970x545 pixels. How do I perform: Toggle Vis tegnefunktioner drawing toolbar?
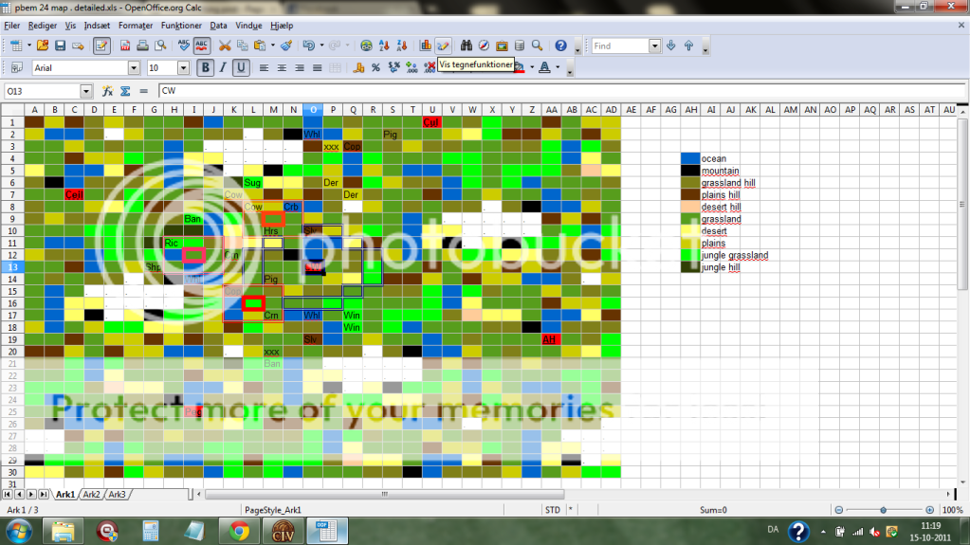(x=443, y=45)
